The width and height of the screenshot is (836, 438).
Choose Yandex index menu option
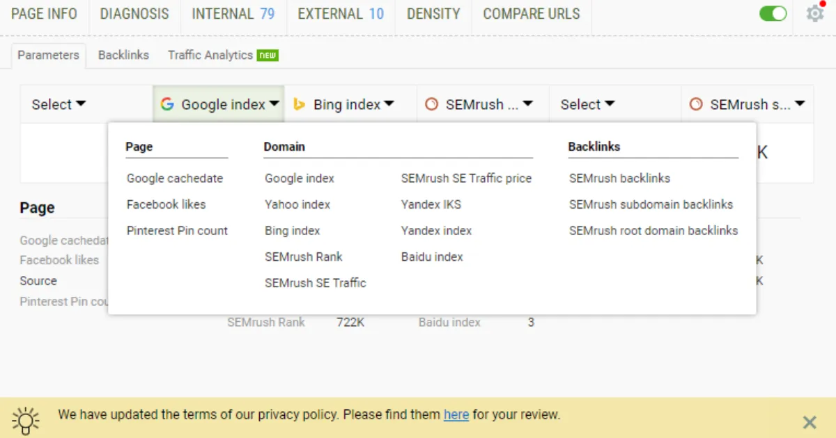(437, 231)
